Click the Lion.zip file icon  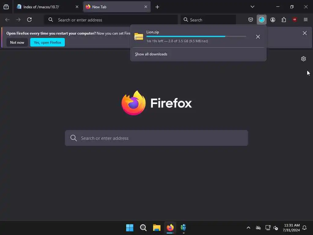[139, 37]
